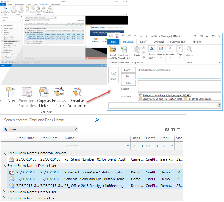Switch to the INSERT tab in message window
Image resolution: width=224 pixels, height=202 pixels.
pos(144,42)
